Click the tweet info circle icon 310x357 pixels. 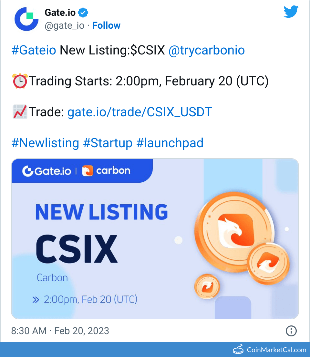point(291,331)
